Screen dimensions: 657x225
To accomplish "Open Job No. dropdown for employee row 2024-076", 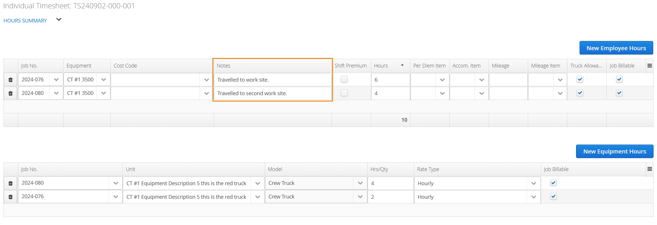I will pos(56,80).
